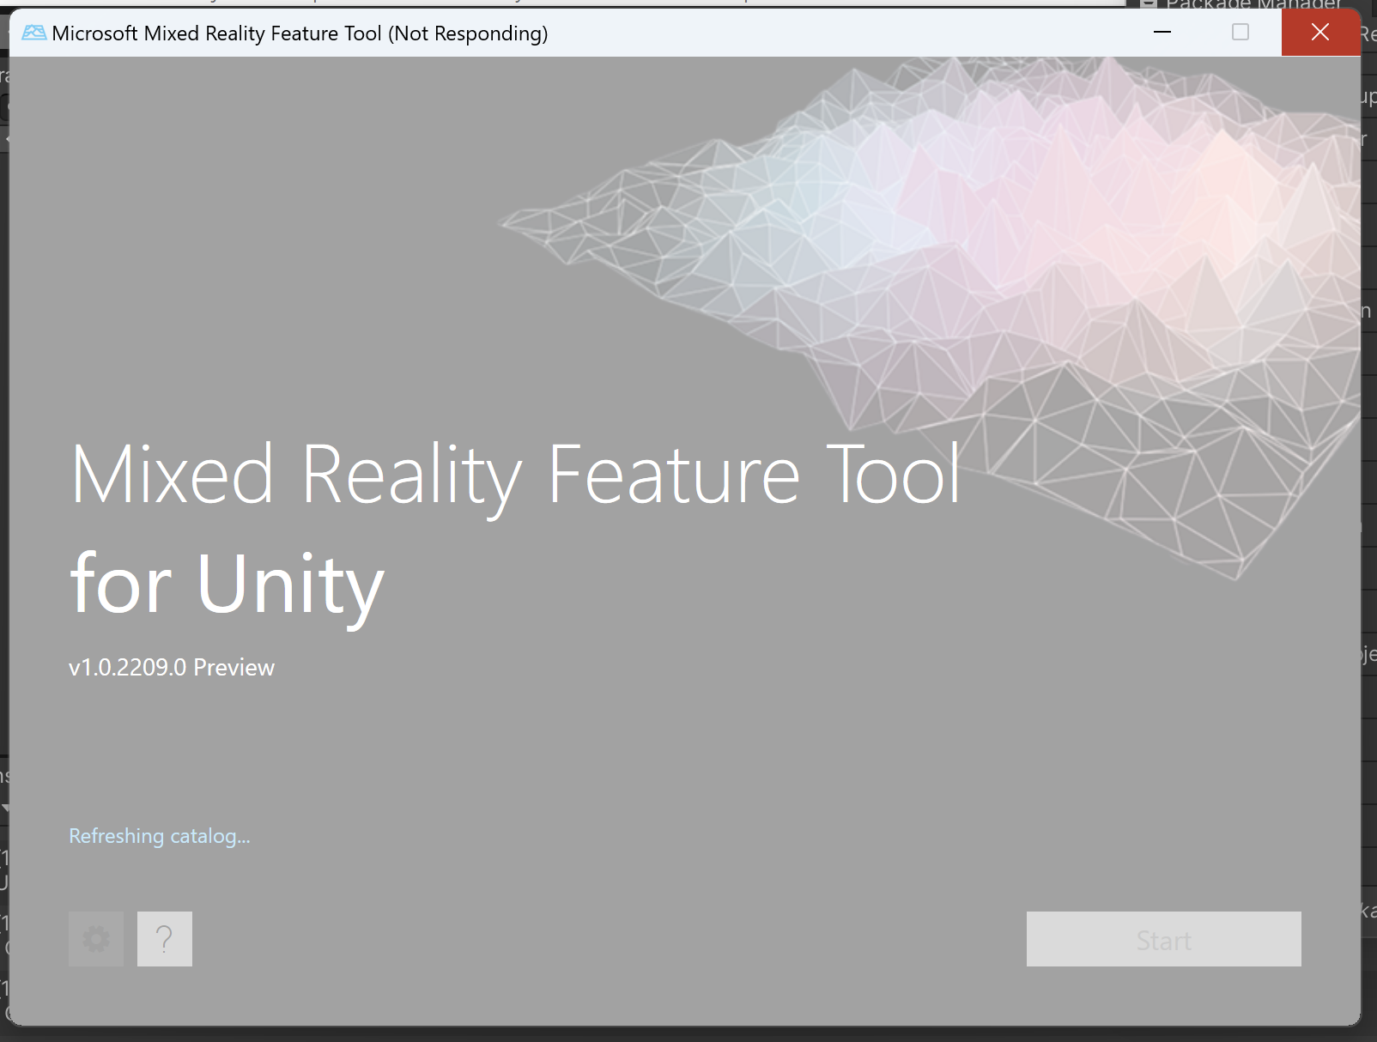Click the red close icon
The width and height of the screenshot is (1377, 1042).
pos(1319,33)
